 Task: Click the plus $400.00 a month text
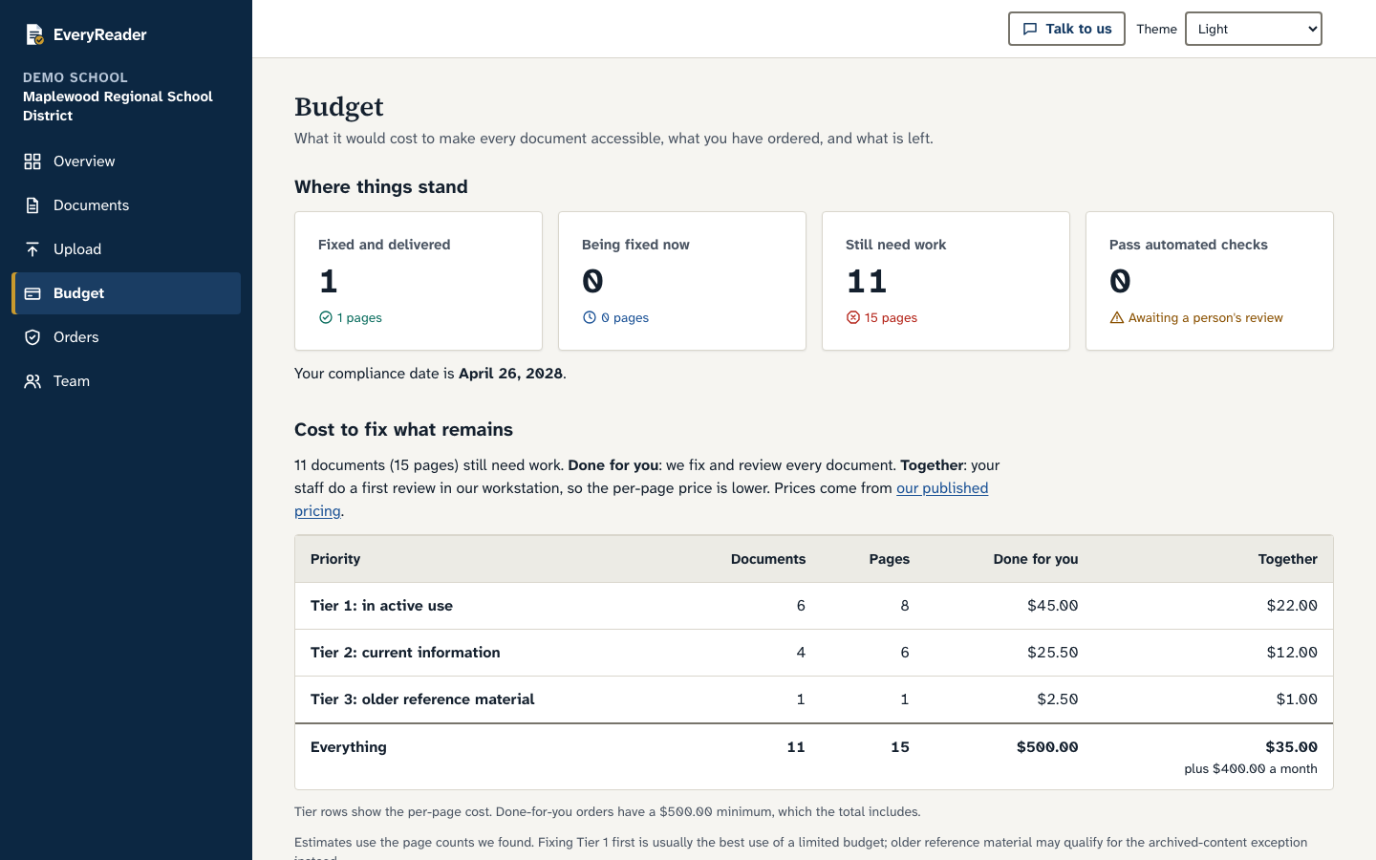[x=1251, y=769]
